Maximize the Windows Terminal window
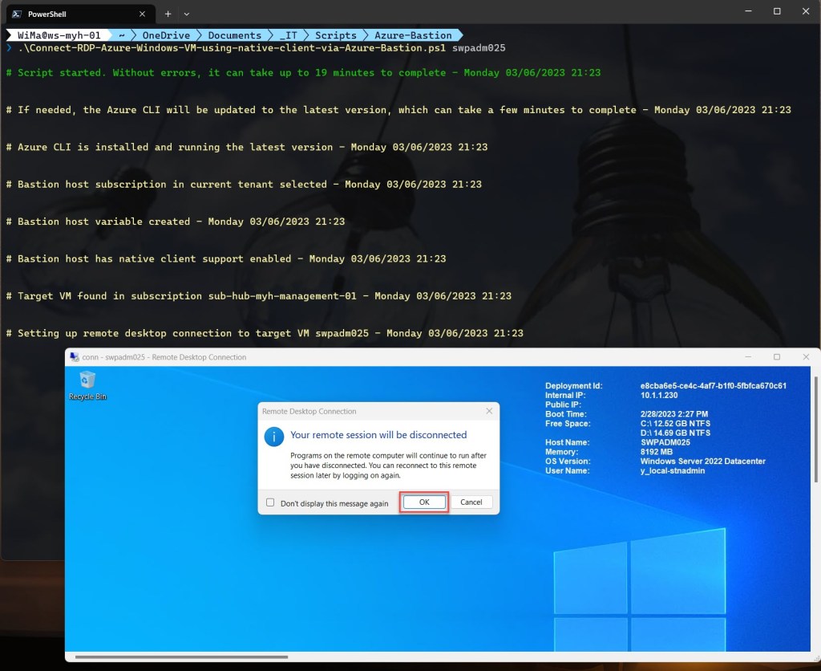821x671 pixels. pos(777,11)
